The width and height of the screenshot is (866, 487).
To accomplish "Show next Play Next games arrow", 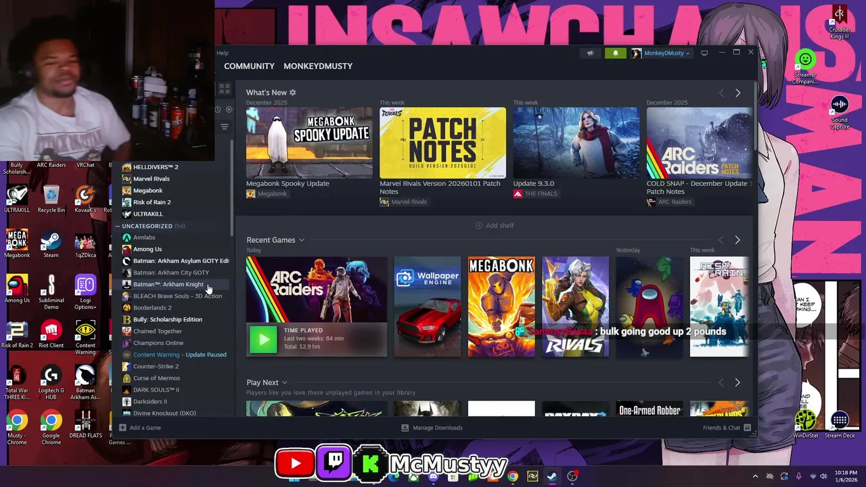I will point(737,383).
